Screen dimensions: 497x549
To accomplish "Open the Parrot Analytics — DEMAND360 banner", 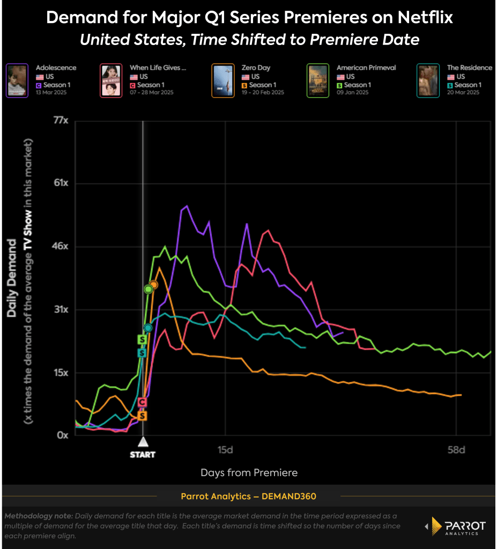I will click(x=248, y=496).
